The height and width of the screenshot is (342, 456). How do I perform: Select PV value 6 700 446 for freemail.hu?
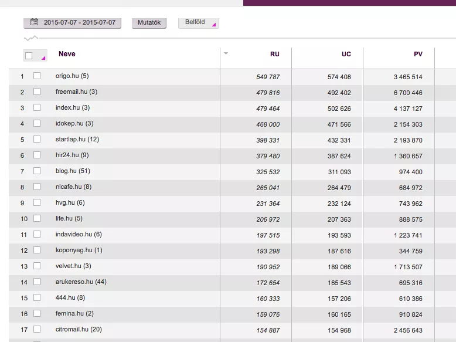(x=408, y=93)
